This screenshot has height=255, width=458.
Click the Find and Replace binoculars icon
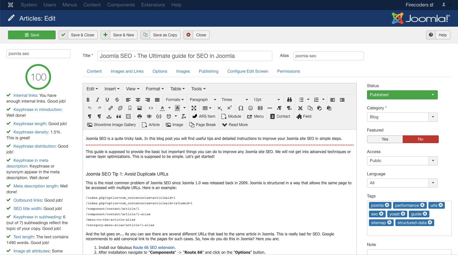pyautogui.click(x=289, y=100)
